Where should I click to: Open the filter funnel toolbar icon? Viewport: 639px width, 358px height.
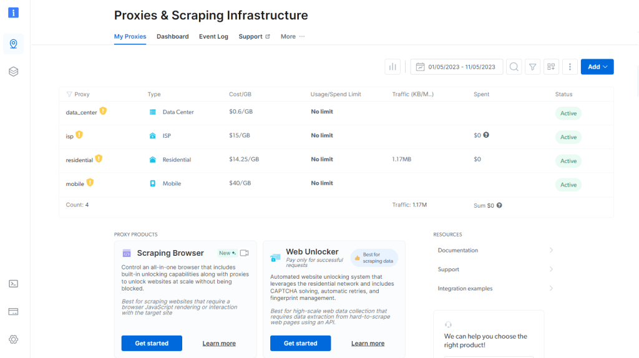pyautogui.click(x=533, y=67)
